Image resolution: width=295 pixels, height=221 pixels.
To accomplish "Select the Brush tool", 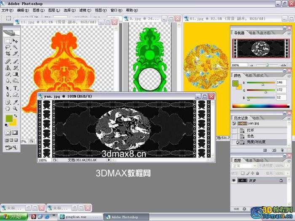I will pyautogui.click(x=15, y=61).
